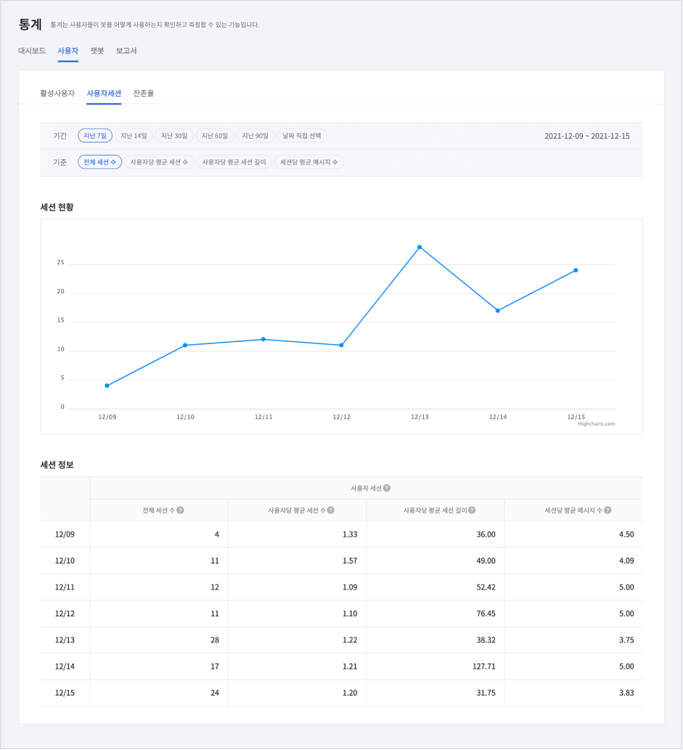
Task: Select the 지난 7일 period option
Action: [95, 136]
